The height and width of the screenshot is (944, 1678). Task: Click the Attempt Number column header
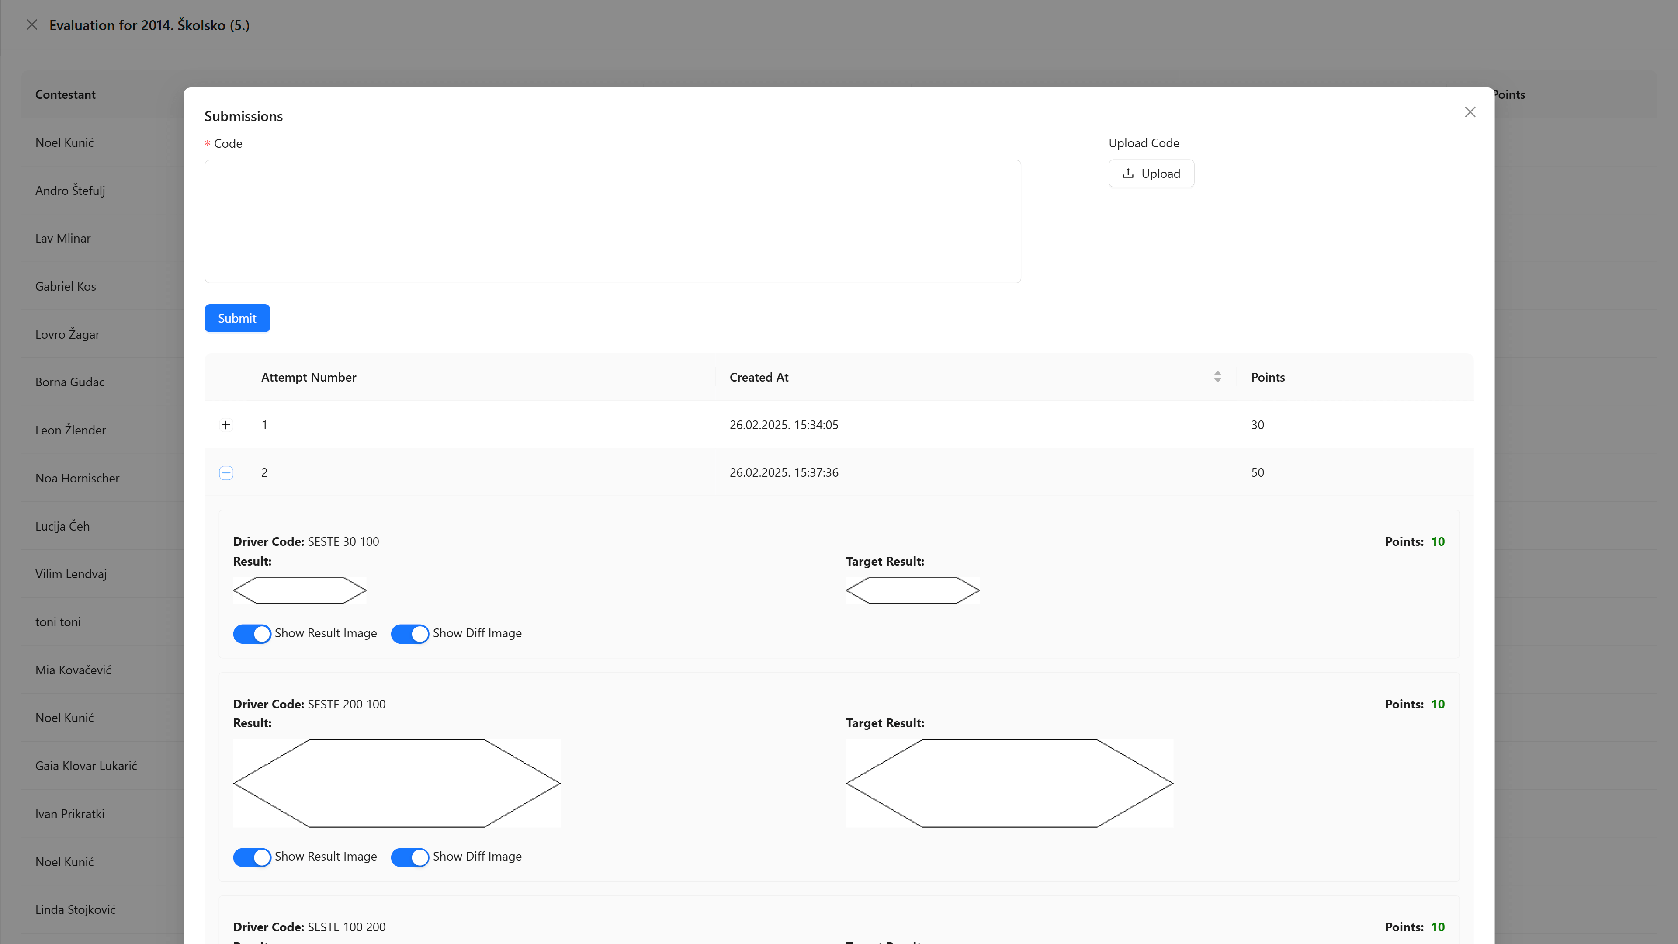pyautogui.click(x=309, y=377)
